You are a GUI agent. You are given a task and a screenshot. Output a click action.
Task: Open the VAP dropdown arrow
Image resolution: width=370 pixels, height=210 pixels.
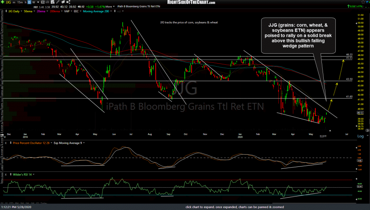72,11
